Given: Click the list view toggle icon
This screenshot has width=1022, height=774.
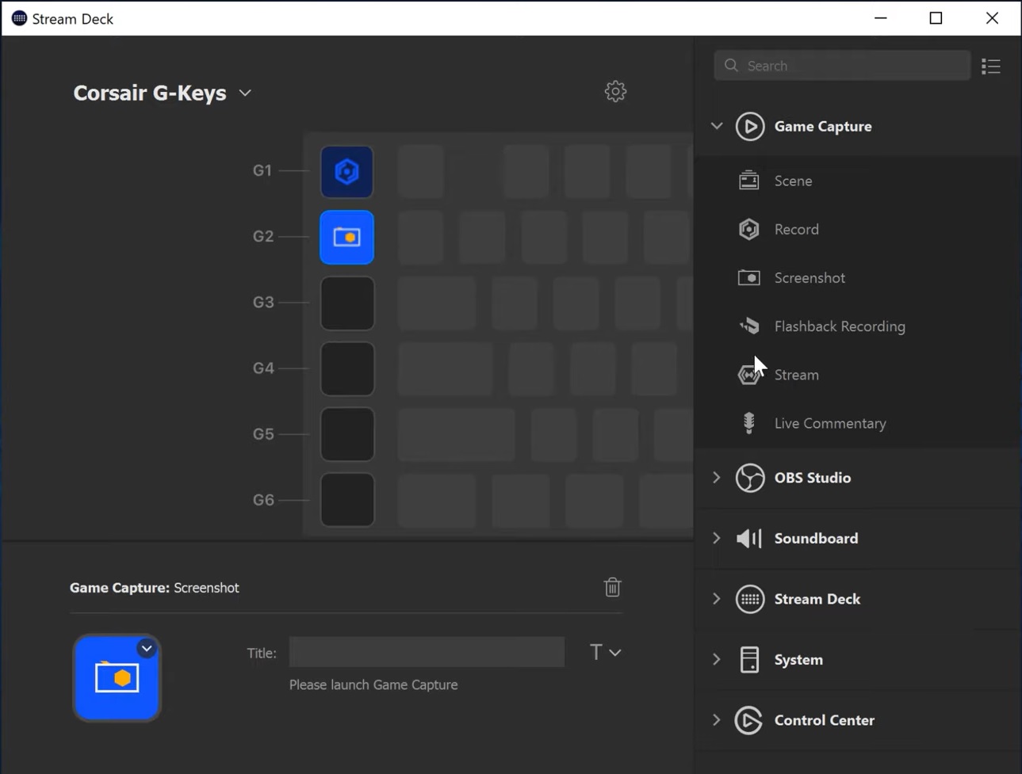Looking at the screenshot, I should (x=990, y=66).
